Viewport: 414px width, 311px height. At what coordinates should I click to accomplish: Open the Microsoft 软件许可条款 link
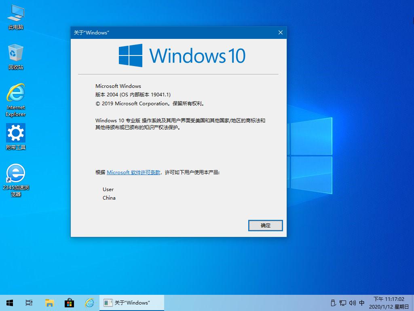tap(133, 173)
